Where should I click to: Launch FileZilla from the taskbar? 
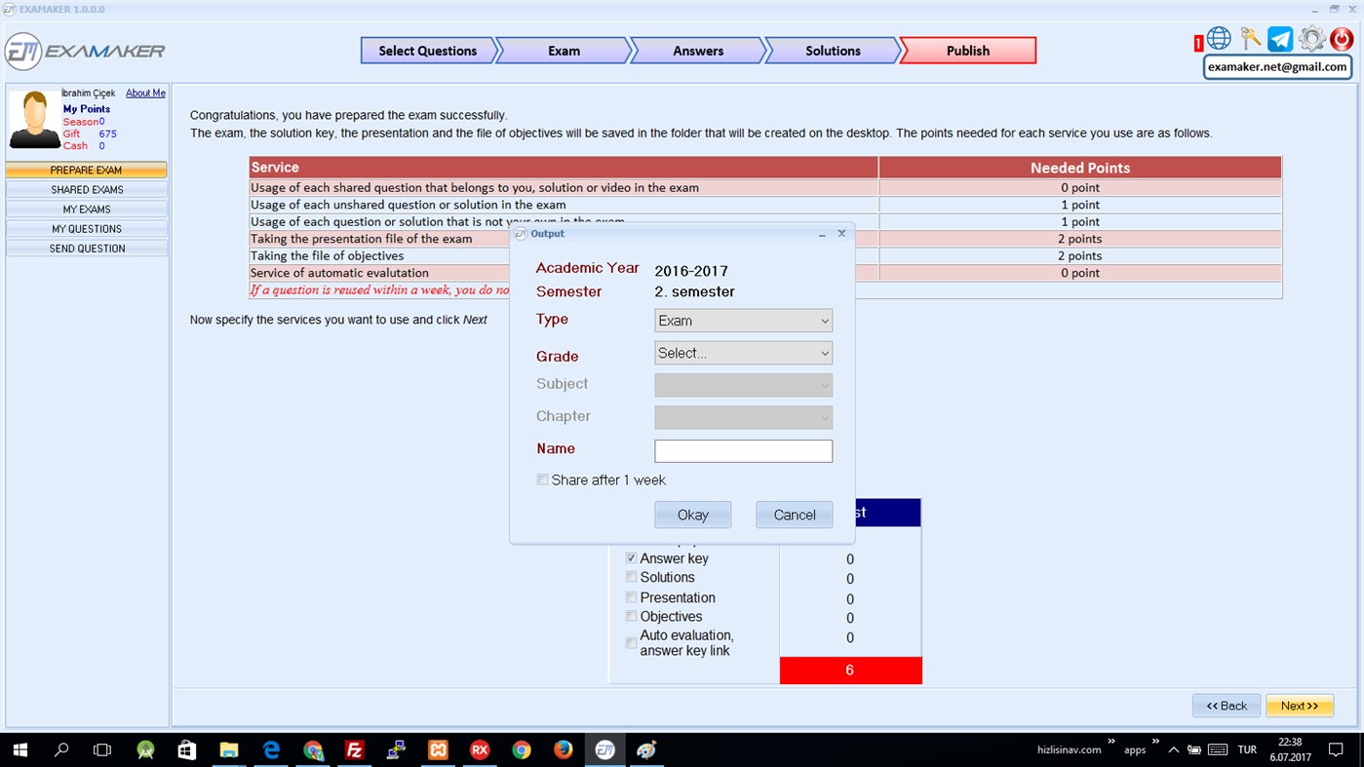pyautogui.click(x=354, y=749)
